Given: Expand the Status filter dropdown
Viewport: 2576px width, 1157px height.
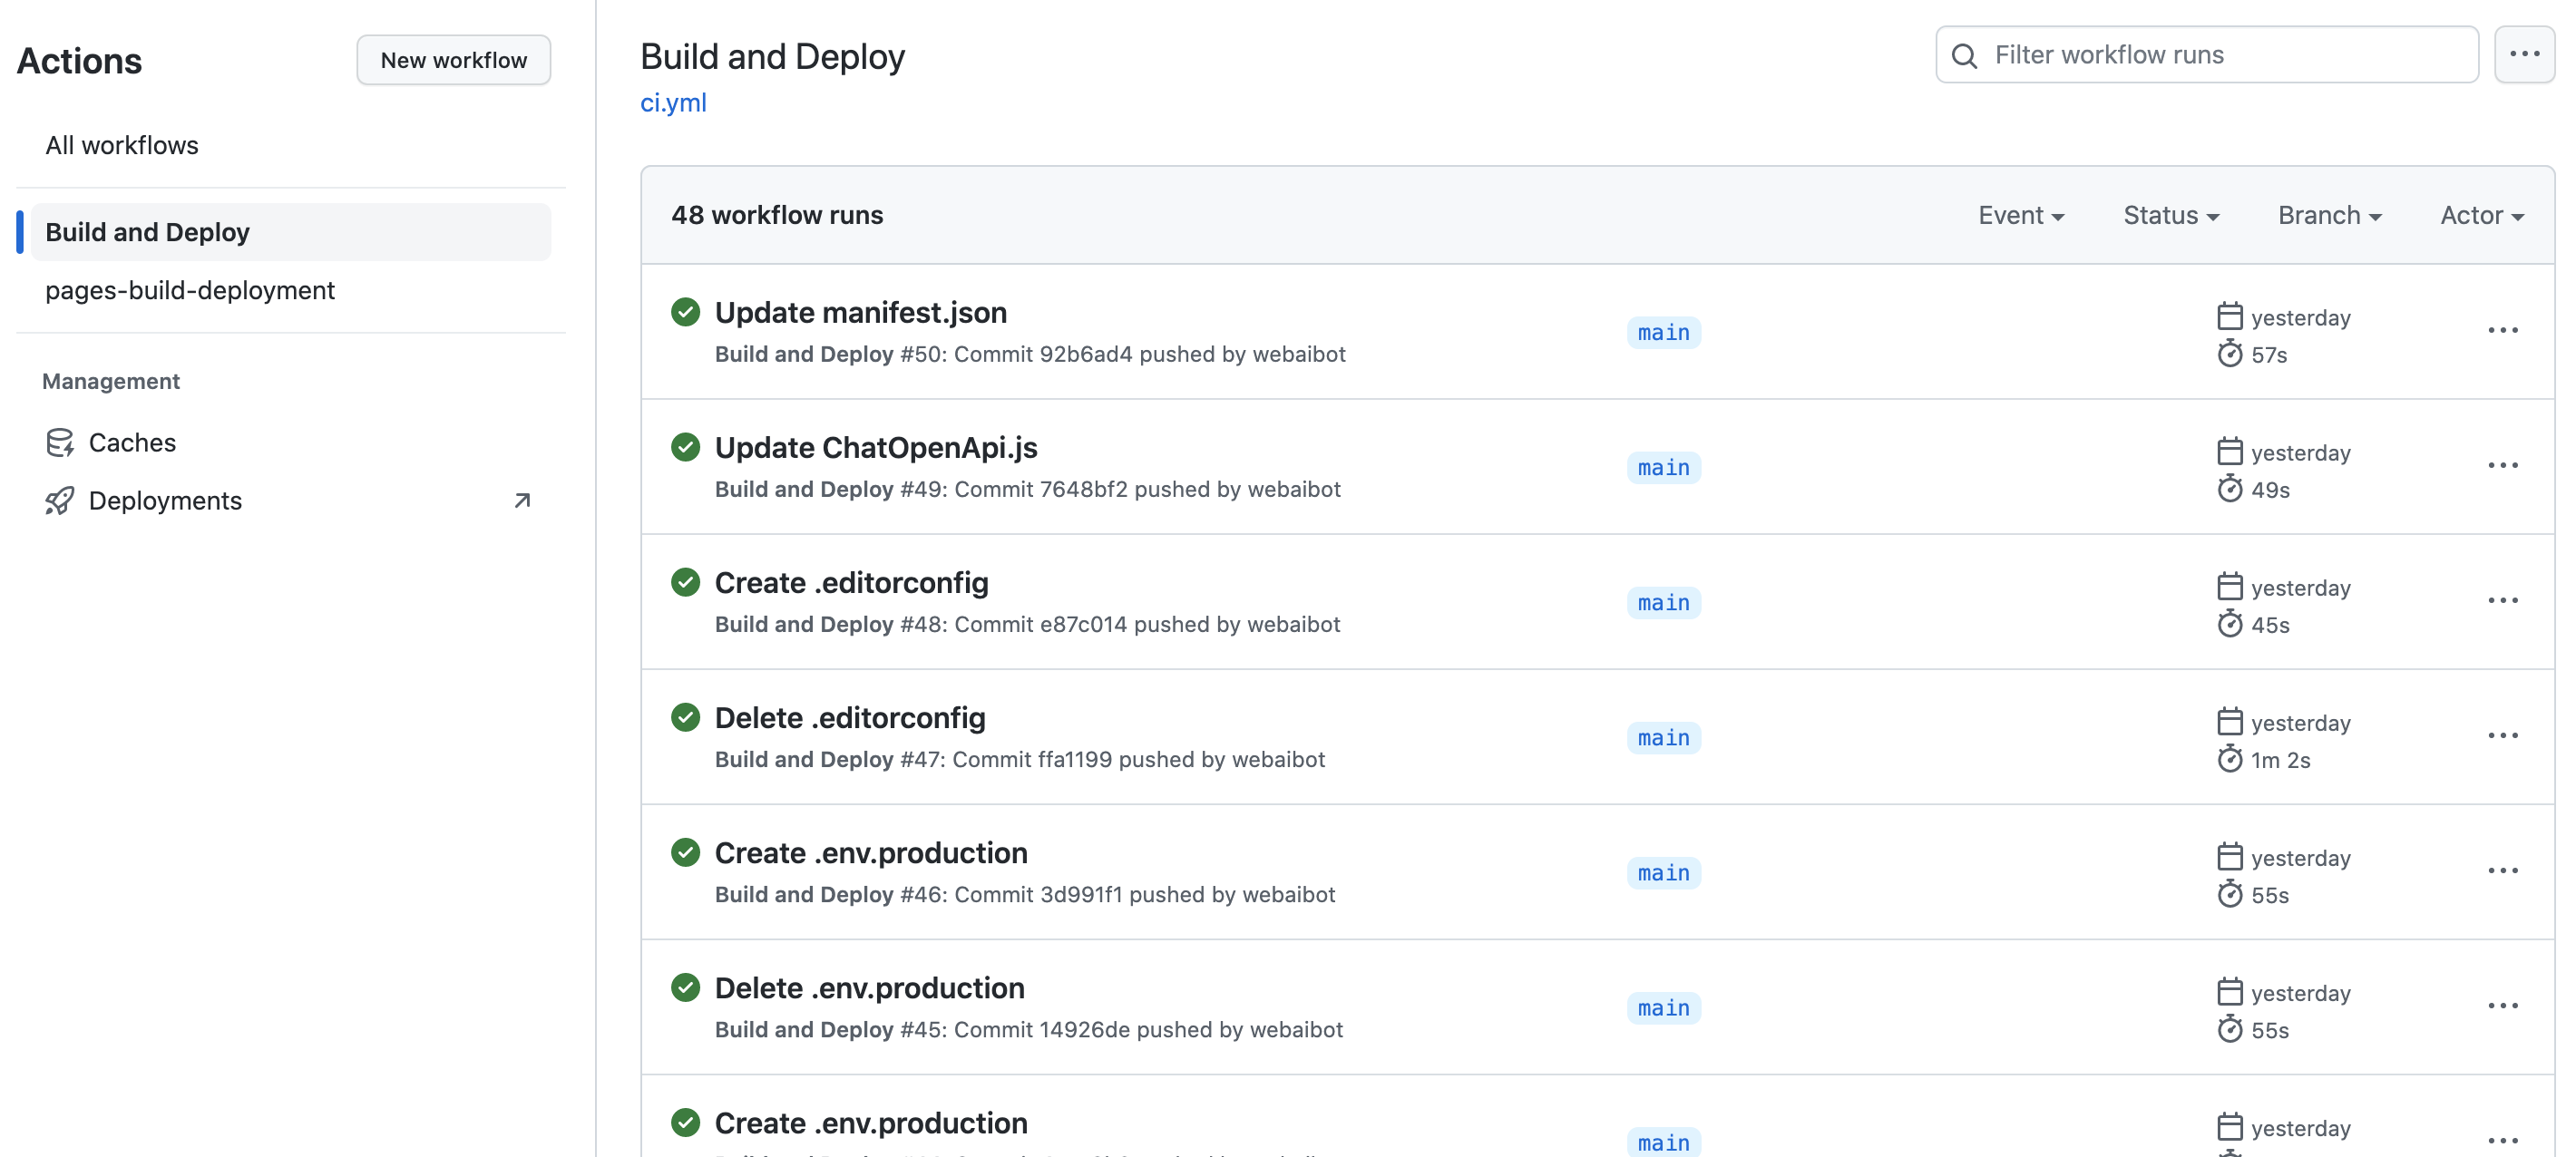Looking at the screenshot, I should pyautogui.click(x=2170, y=215).
